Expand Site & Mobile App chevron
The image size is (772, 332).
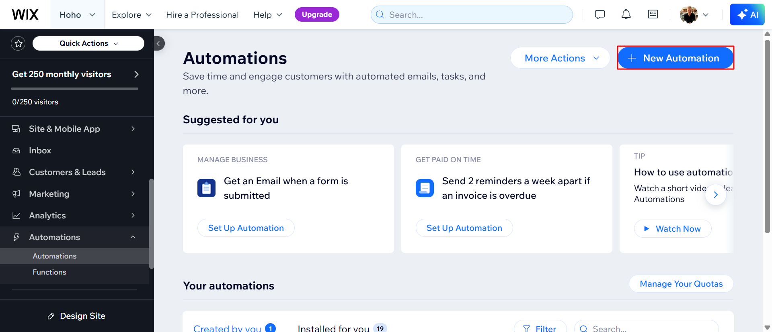(x=133, y=129)
